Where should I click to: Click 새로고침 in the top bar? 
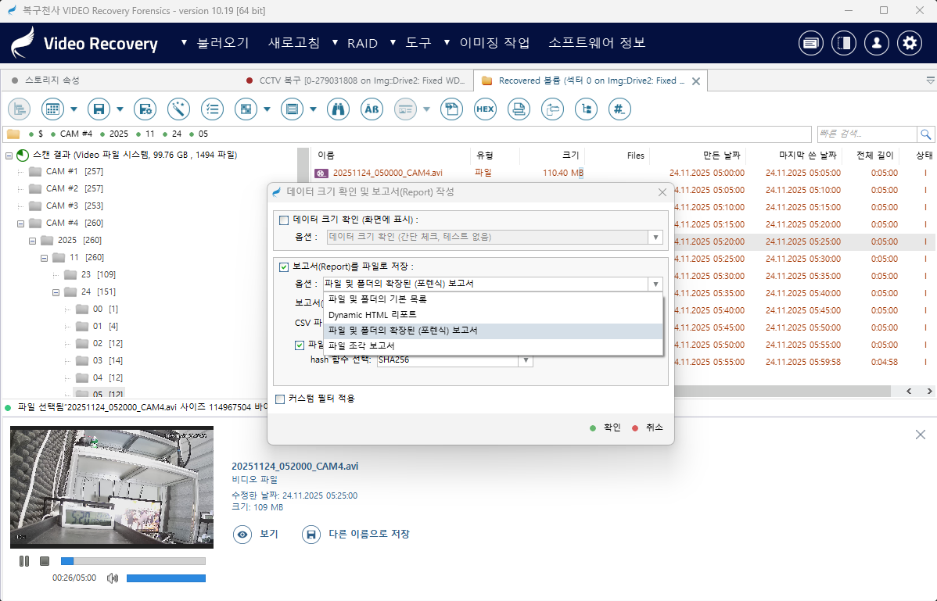coord(294,43)
